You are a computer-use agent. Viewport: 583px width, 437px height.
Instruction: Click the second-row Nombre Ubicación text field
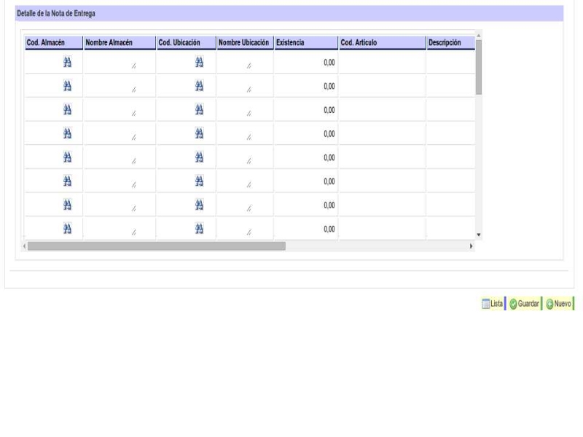(x=245, y=87)
